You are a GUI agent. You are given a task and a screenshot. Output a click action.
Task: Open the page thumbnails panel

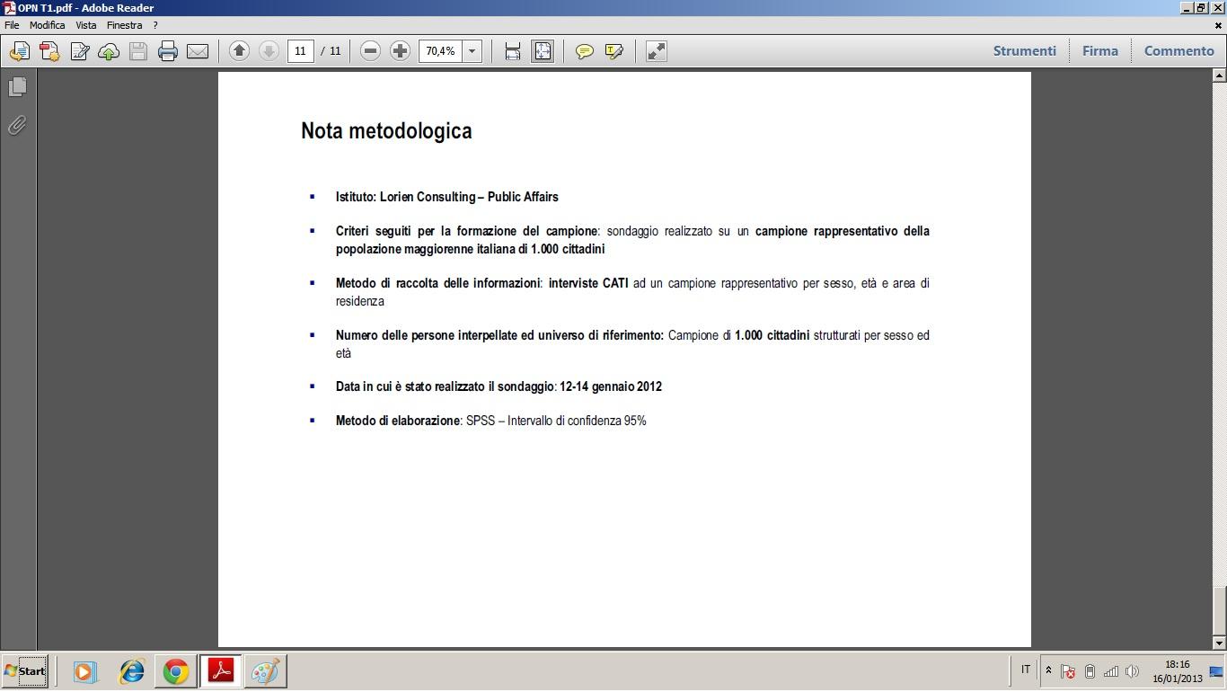pyautogui.click(x=17, y=87)
